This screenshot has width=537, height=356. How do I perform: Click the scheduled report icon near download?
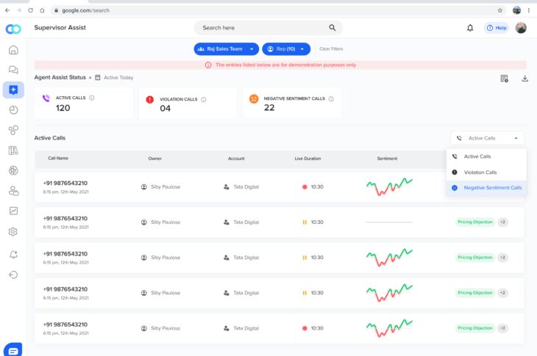click(505, 79)
